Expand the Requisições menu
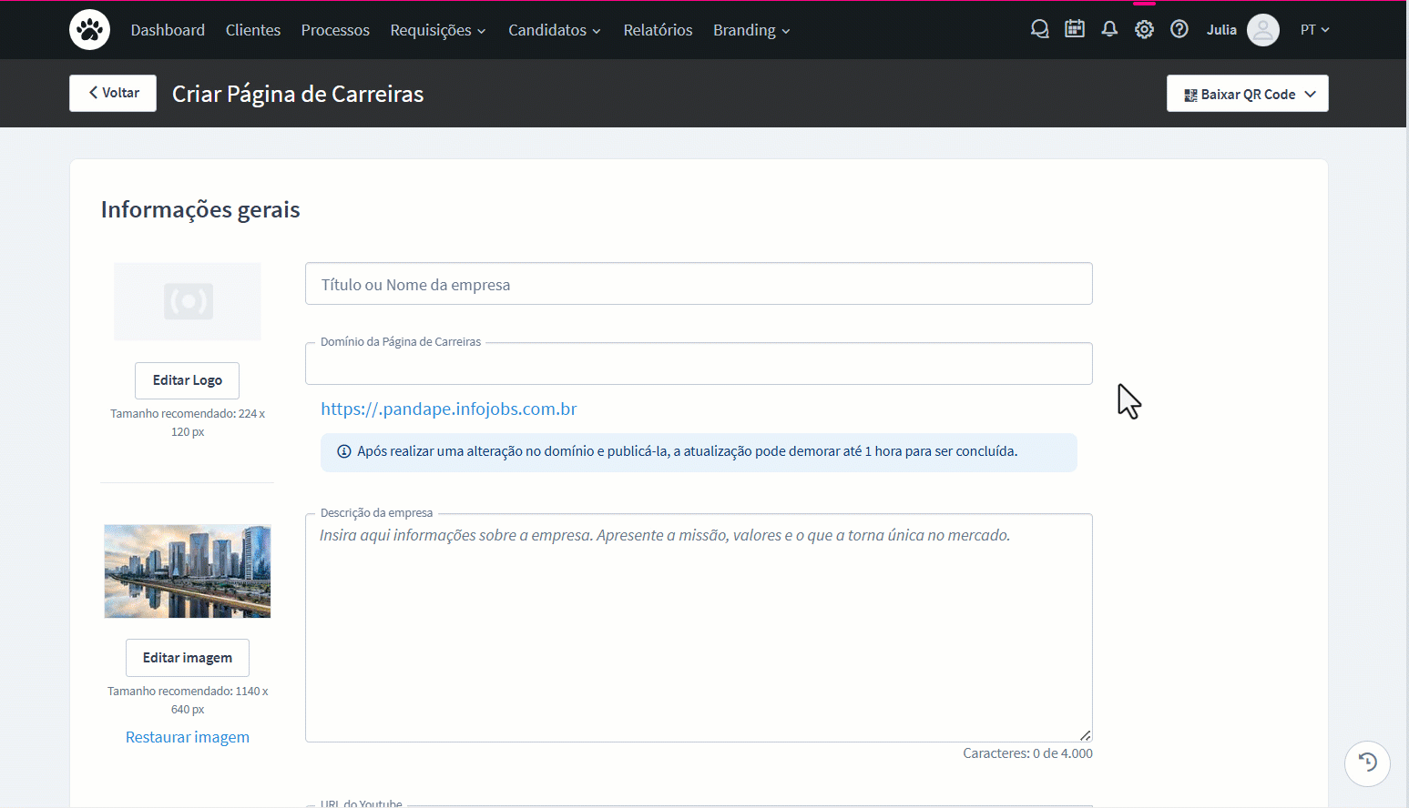The width and height of the screenshot is (1409, 808). [437, 30]
